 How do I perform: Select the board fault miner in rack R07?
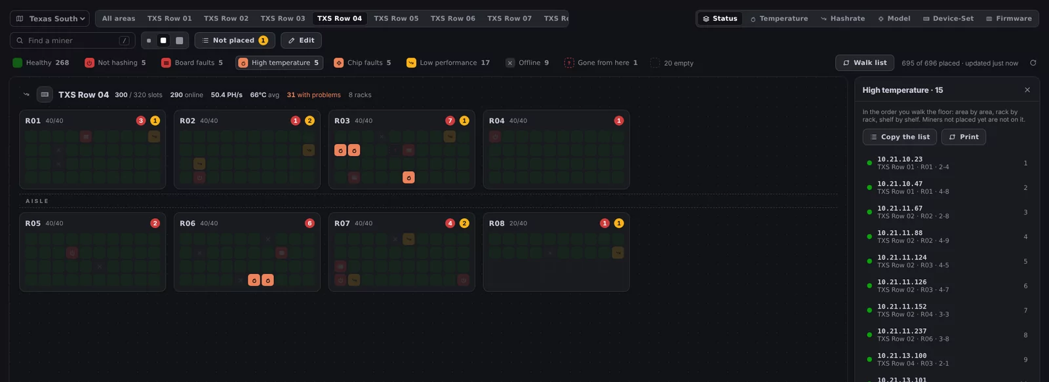[x=340, y=266]
